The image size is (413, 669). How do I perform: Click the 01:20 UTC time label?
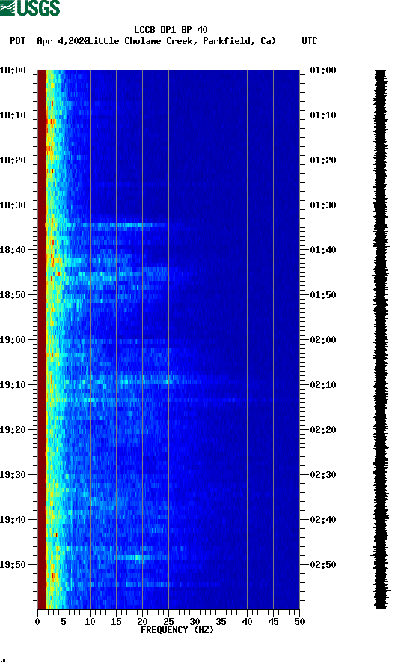click(x=323, y=160)
